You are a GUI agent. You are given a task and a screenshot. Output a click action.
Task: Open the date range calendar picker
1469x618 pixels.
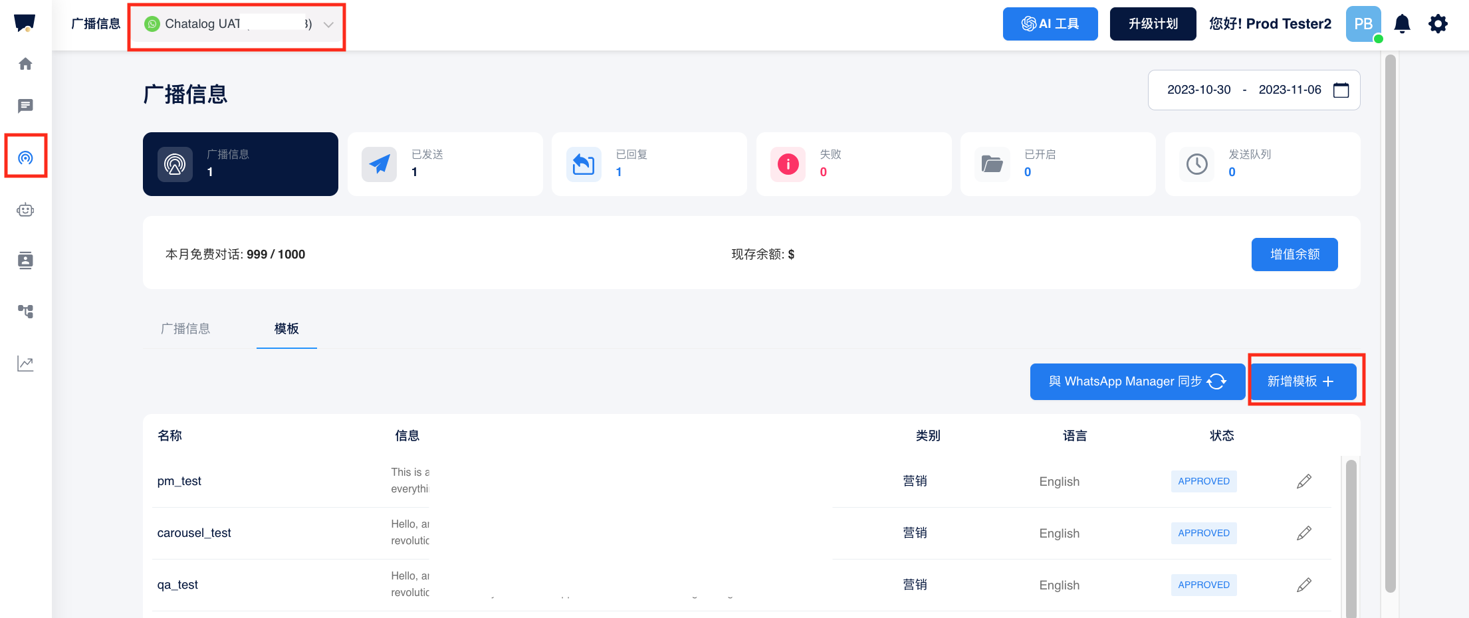1341,90
